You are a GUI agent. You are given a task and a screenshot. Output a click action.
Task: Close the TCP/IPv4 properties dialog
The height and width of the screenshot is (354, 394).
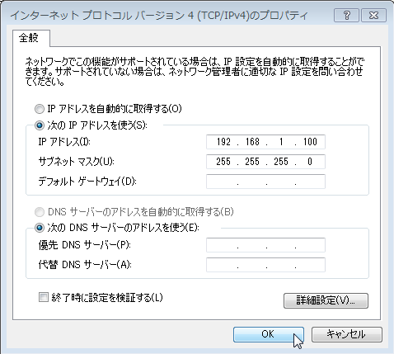pos(373,16)
